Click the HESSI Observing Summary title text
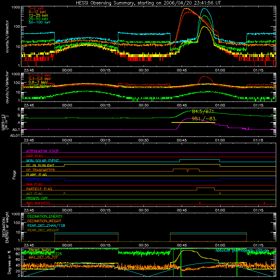This screenshot has height=280, width=280. (x=148, y=3)
